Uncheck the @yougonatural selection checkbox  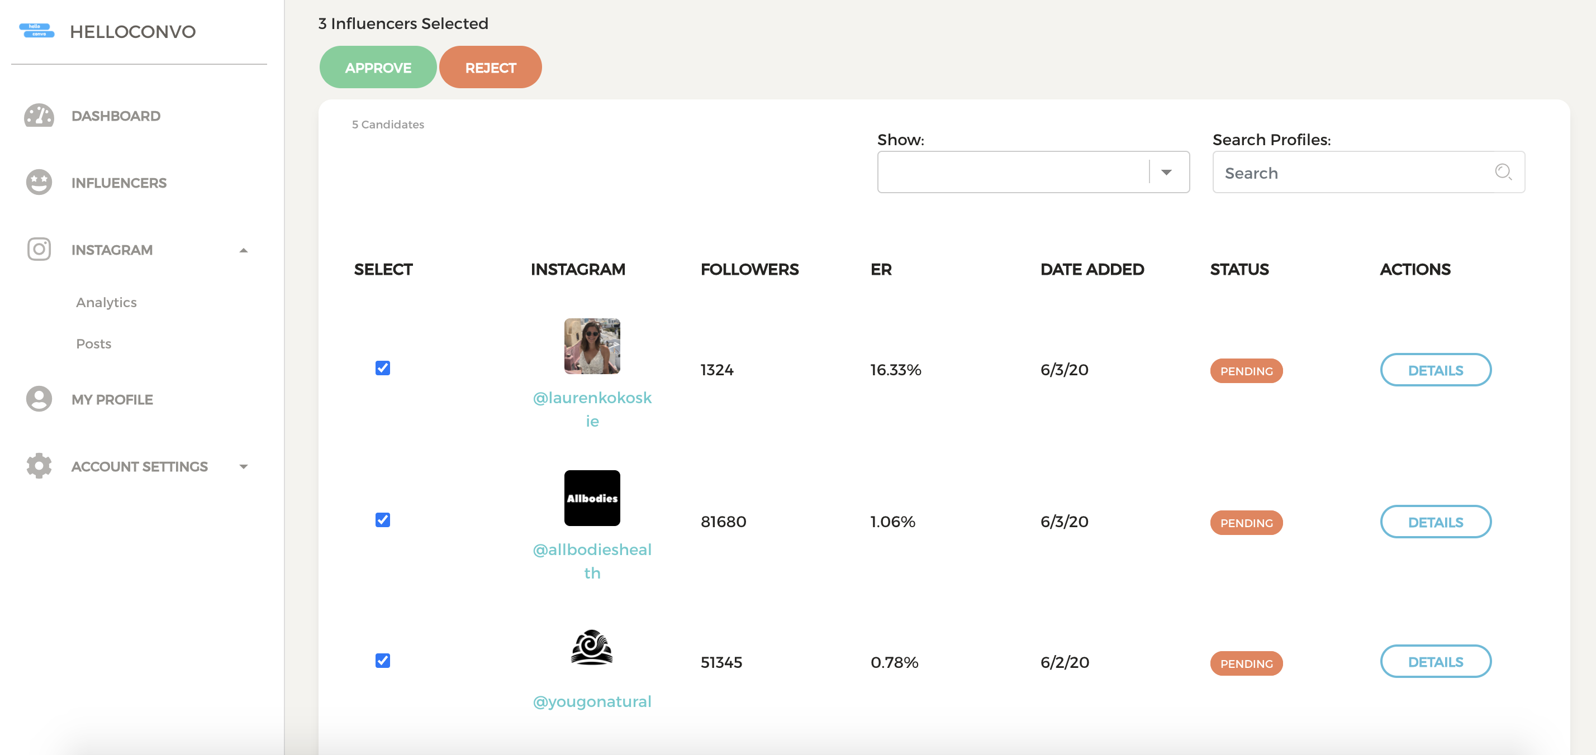[383, 661]
